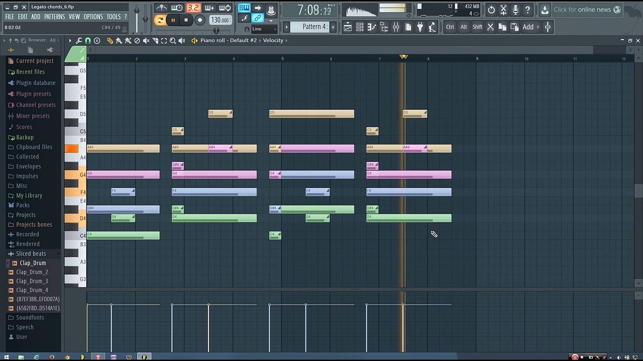Open the PATTERNS menu
643x361 pixels.
[x=54, y=17]
